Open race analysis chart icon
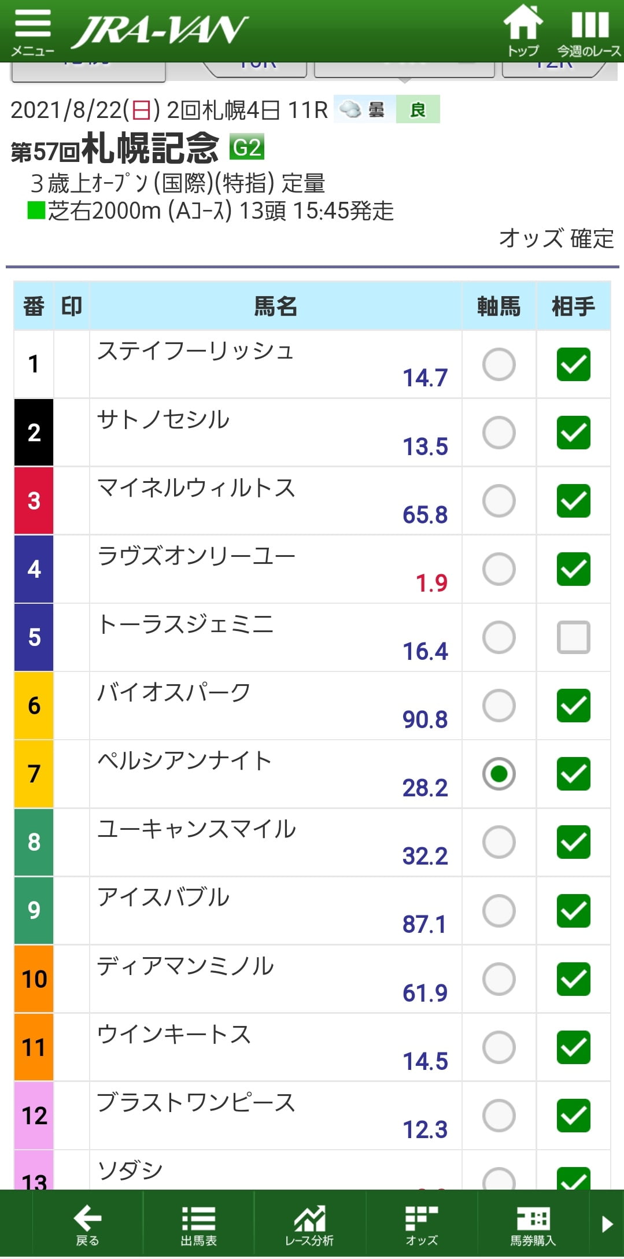Screen dimensions: 624x1259 click(309, 1225)
